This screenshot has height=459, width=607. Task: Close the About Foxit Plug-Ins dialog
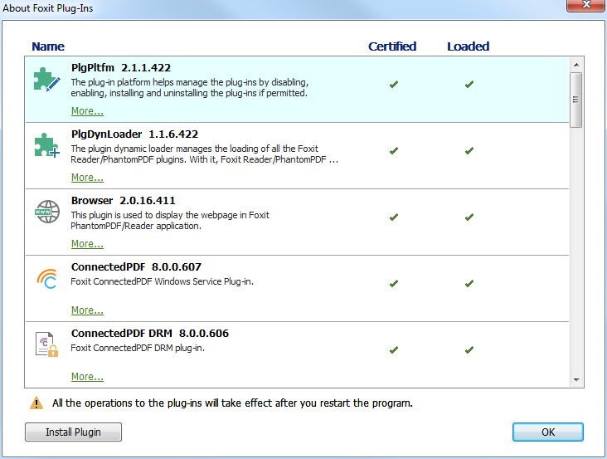586,5
